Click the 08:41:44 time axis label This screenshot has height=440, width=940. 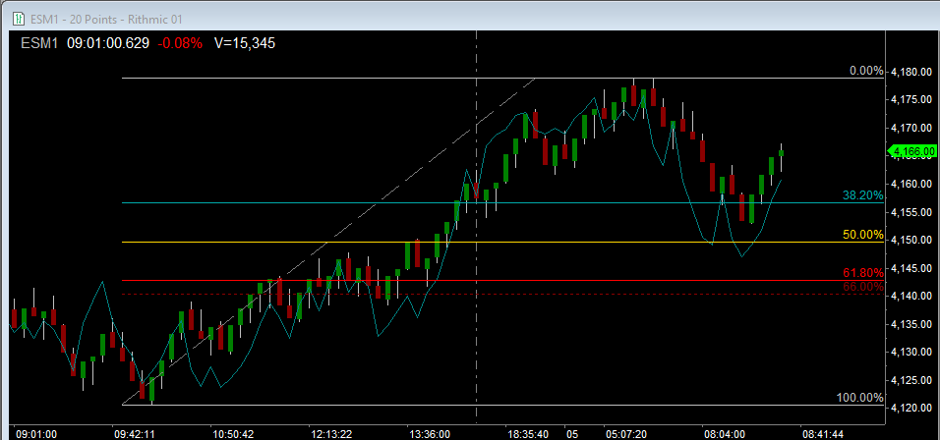(x=822, y=433)
